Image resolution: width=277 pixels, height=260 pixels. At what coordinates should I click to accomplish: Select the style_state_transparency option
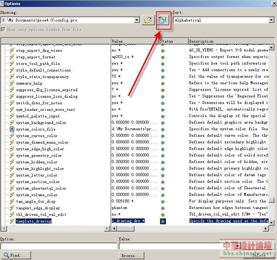pyautogui.click(x=42, y=77)
